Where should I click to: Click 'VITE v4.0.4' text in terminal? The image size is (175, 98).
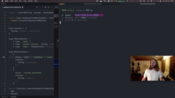pos(68,10)
